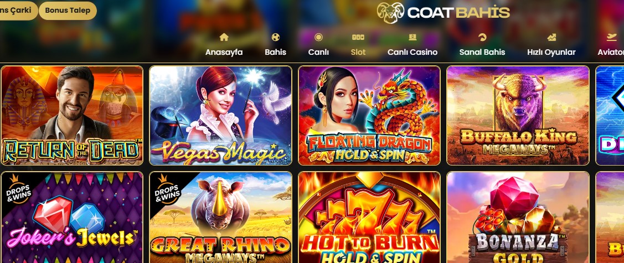Click the Anasayfa home icon
Image resolution: width=624 pixels, height=263 pixels.
224,38
